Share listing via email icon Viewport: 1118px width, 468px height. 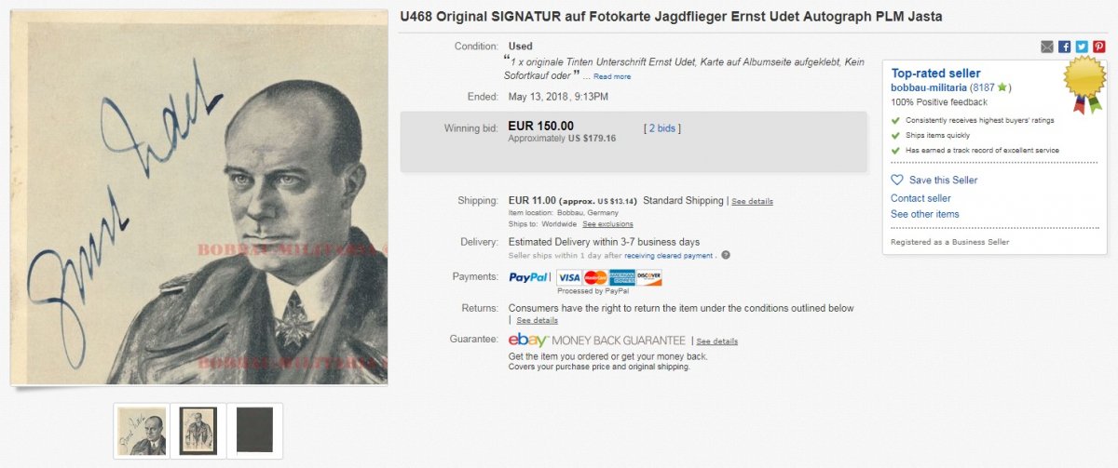pyautogui.click(x=1047, y=47)
